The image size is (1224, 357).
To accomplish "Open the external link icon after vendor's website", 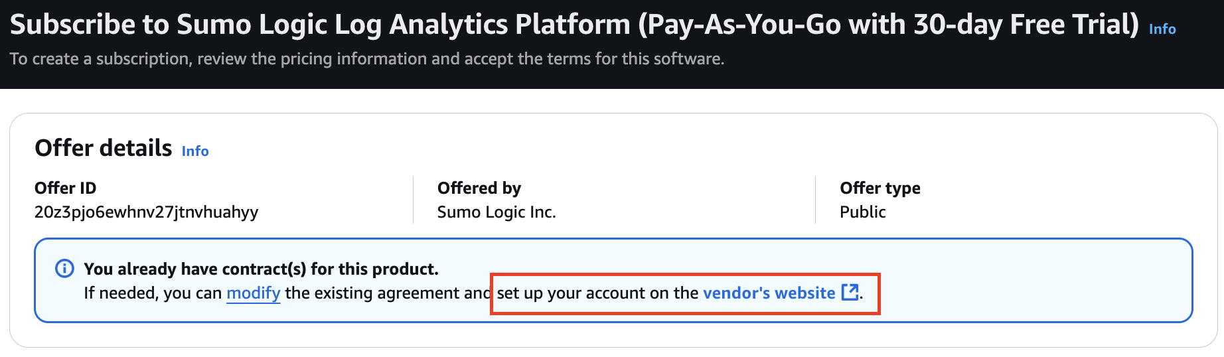I will tap(850, 292).
